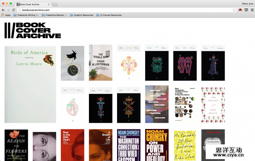
Task: Open the black cover with pink coffins
Action: pos(185,63)
